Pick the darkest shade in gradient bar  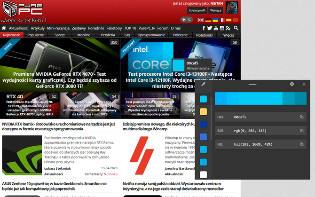[x=300, y=98]
